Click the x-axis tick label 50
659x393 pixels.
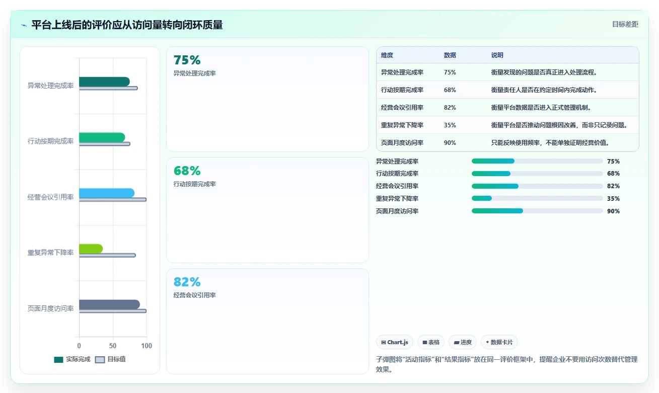tap(113, 346)
